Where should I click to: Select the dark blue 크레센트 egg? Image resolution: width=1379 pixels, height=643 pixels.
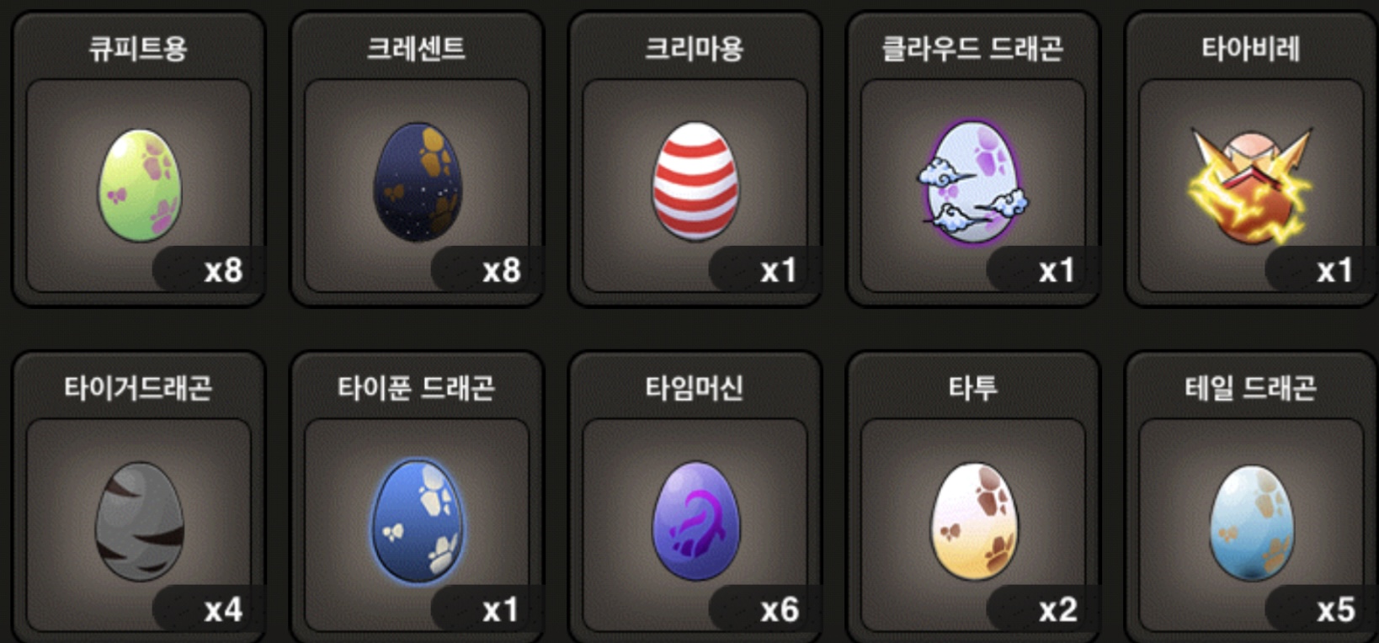[418, 182]
